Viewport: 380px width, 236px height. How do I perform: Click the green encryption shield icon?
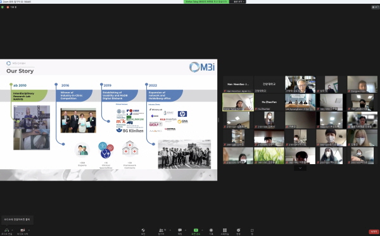click(x=3, y=7)
